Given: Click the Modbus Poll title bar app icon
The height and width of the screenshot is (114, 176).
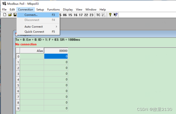Looking at the screenshot, I should click(4, 3).
